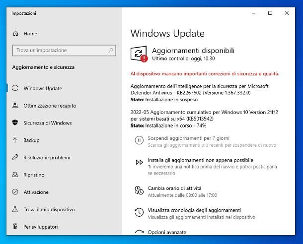Open the Backup section

click(31, 140)
